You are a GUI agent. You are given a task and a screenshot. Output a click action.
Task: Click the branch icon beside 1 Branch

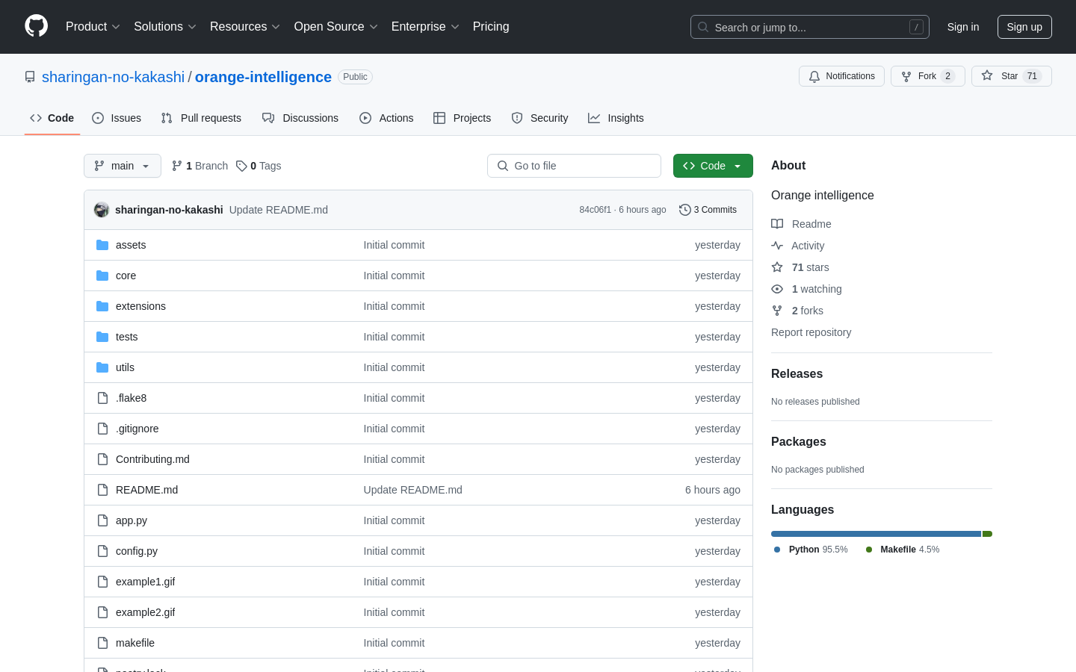click(x=177, y=166)
